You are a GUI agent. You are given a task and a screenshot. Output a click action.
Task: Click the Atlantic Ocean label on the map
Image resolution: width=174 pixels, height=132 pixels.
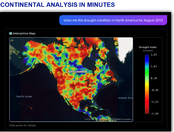[x=125, y=98]
